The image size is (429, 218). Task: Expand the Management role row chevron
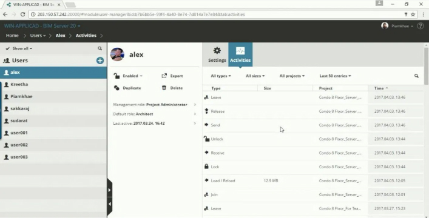point(195,105)
